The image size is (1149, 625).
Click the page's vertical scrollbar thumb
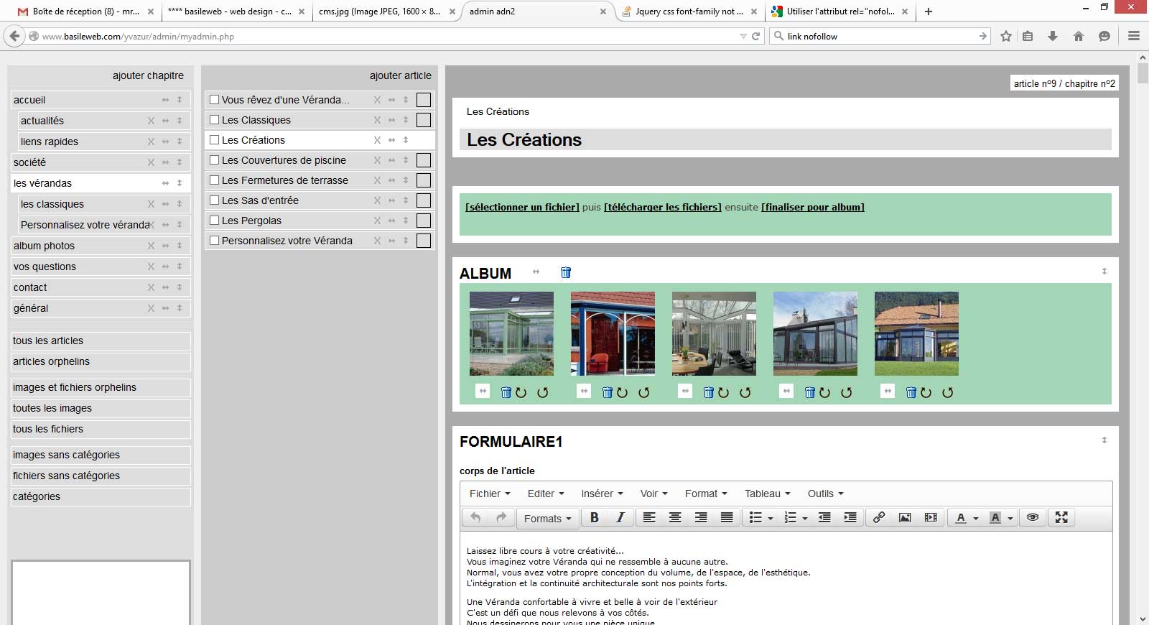point(1143,73)
